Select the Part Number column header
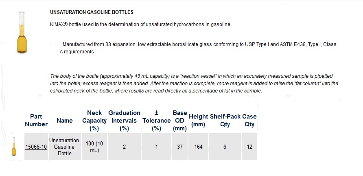363x176 pixels. click(36, 120)
